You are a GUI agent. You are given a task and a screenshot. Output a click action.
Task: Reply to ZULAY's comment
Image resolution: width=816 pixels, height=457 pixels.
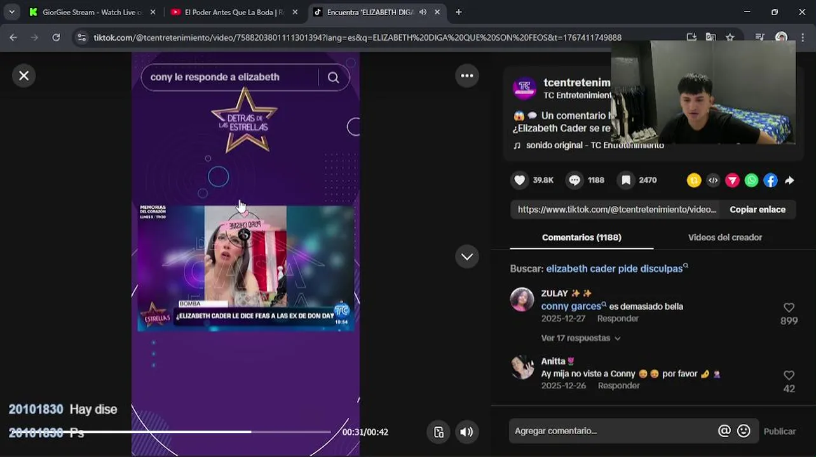[x=618, y=319]
